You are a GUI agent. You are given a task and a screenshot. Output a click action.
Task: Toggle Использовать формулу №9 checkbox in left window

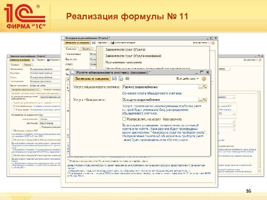(x=13, y=131)
